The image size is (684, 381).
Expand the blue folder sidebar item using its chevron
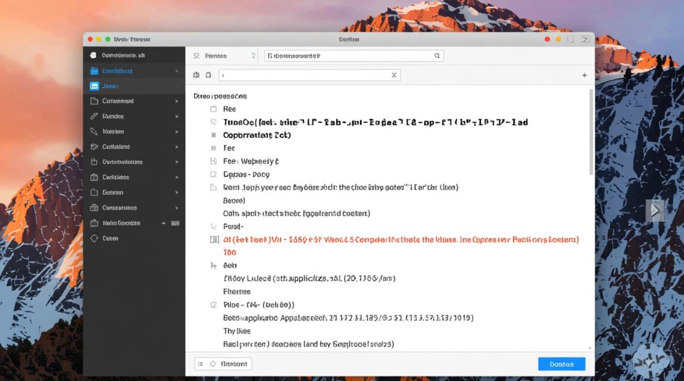[x=177, y=71]
